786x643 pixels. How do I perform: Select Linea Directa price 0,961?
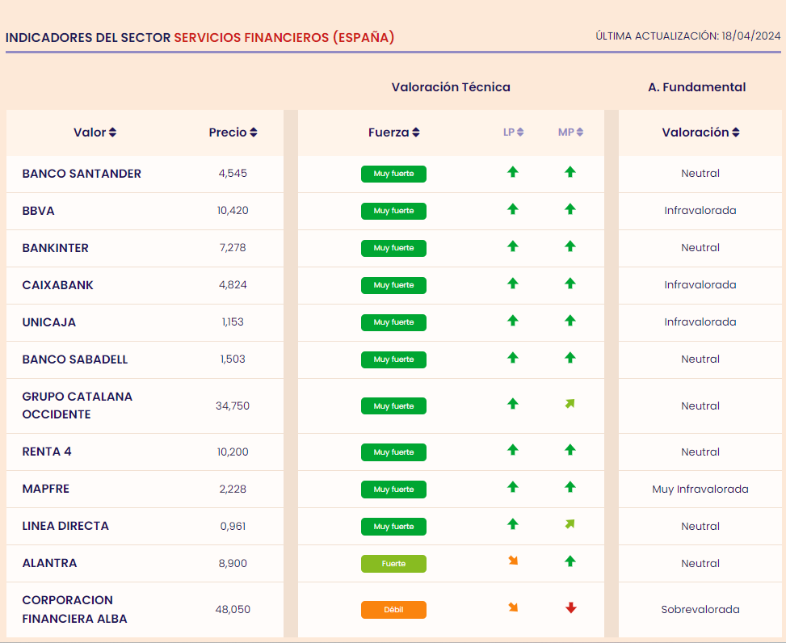tap(233, 526)
